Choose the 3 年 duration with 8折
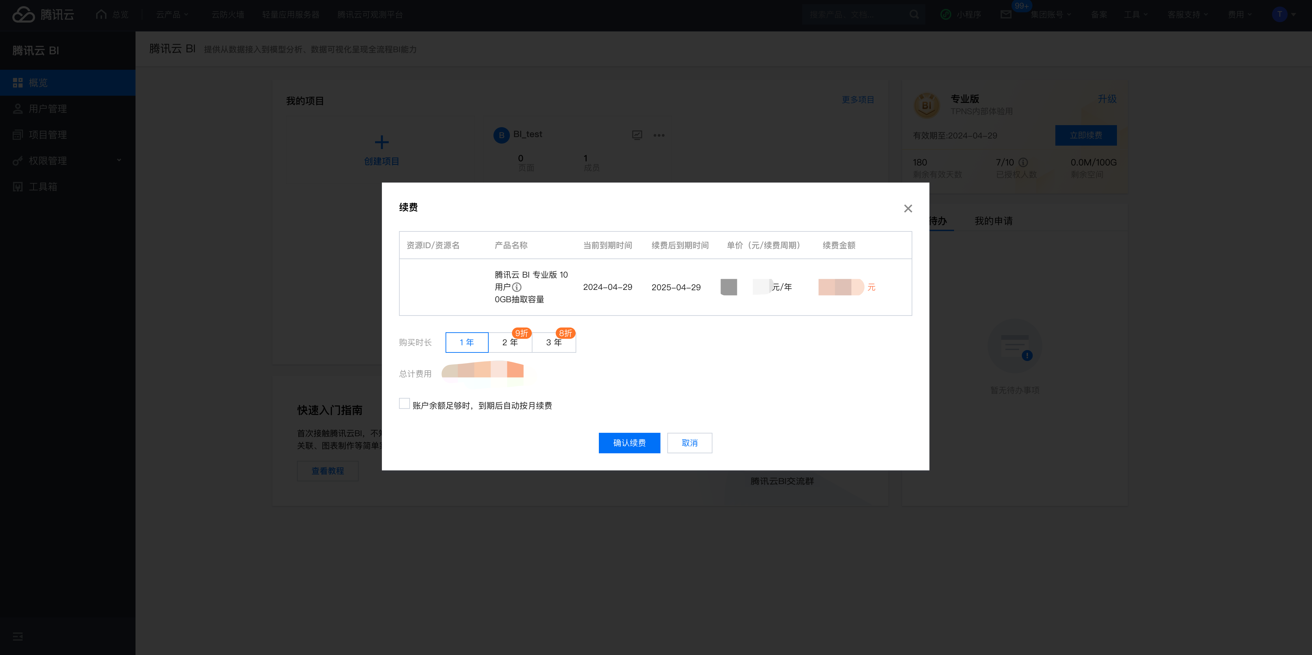1312x655 pixels. 554,343
